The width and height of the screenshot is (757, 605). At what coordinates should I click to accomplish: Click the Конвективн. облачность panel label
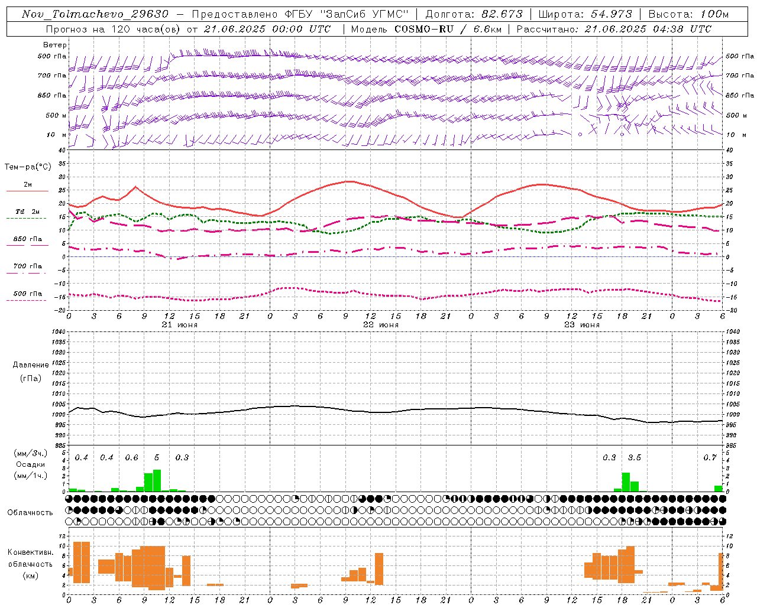(30, 558)
